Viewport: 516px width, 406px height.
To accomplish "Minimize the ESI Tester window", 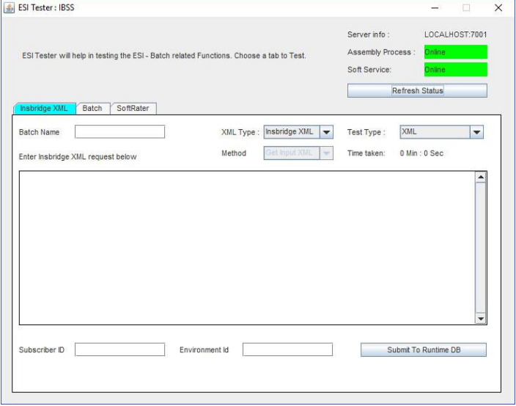I will tap(435, 7).
